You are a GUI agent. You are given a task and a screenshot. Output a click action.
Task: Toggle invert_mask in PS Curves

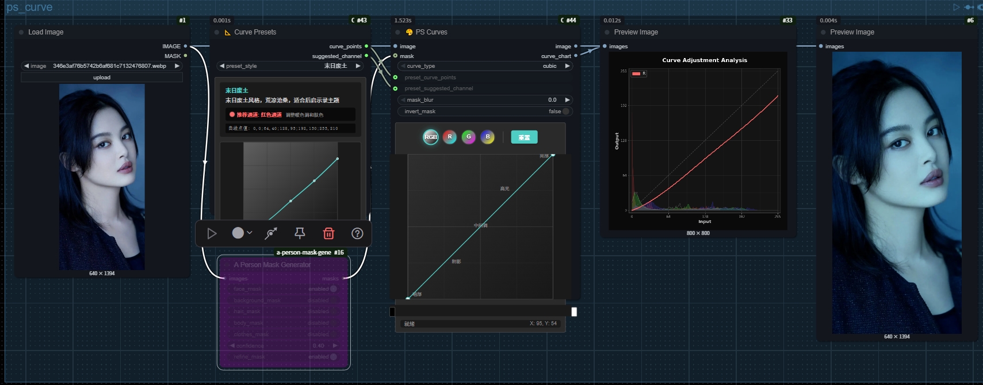click(485, 111)
